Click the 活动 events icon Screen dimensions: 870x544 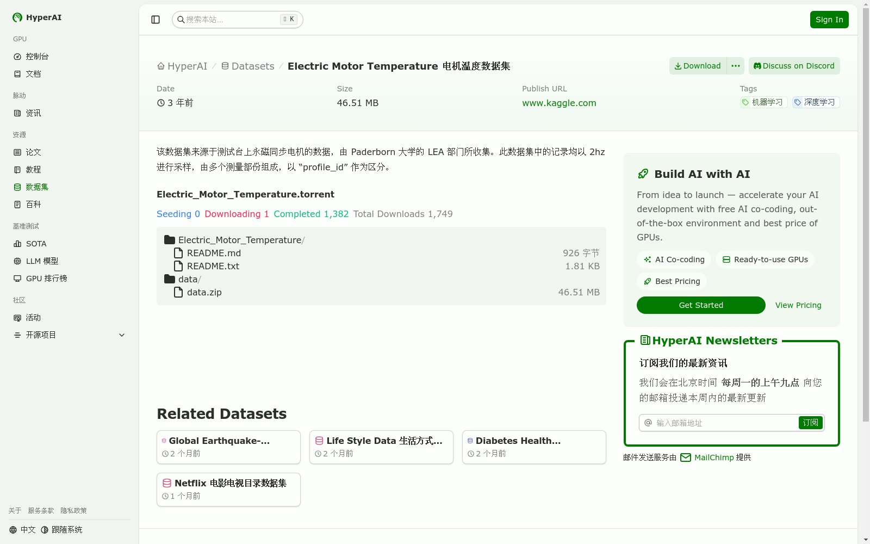(x=17, y=318)
